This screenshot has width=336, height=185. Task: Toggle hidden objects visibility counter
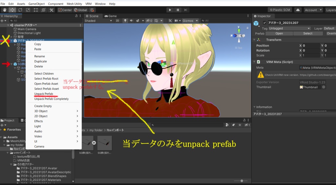(x=149, y=21)
